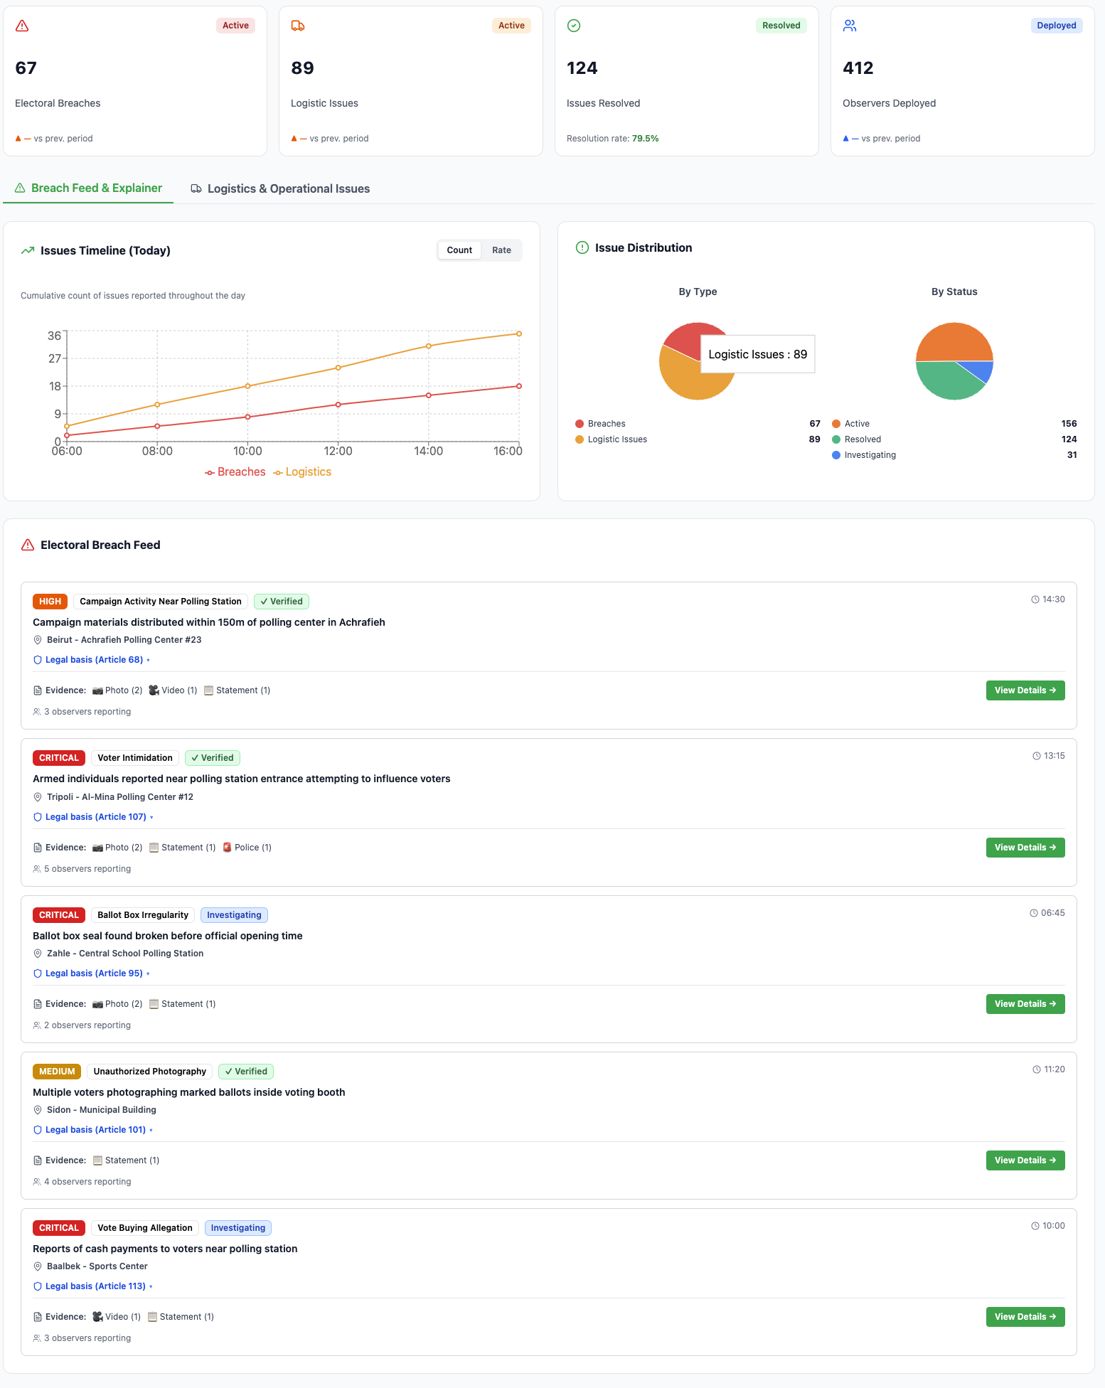Screen dimensions: 1105x1388
Task: View Details for Zahle ballot box breach
Action: coord(1025,1004)
